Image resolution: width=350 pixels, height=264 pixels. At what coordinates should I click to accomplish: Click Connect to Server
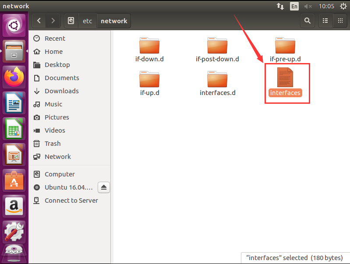click(x=69, y=201)
